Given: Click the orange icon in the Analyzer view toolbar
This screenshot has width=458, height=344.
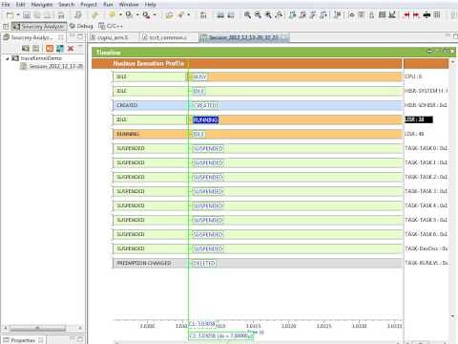Looking at the screenshot, I should pyautogui.click(x=50, y=49).
